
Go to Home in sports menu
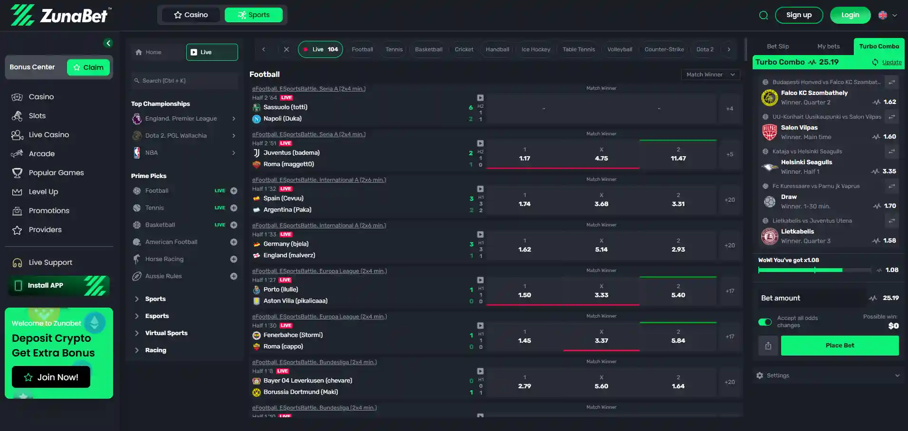[x=157, y=52]
